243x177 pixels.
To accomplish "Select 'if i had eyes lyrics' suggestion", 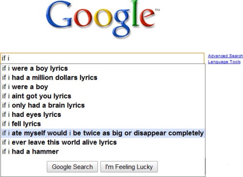I will click(103, 114).
